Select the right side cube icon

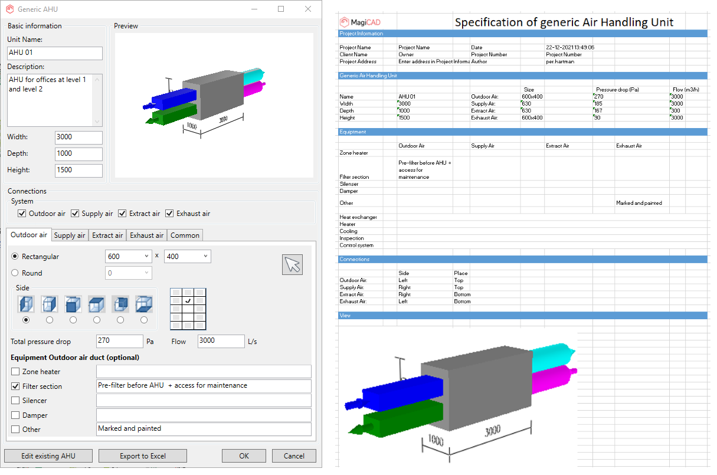click(x=50, y=304)
